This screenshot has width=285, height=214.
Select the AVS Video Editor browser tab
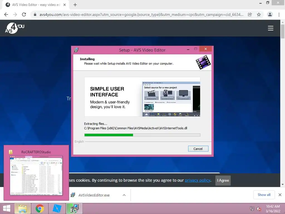pos(36,5)
